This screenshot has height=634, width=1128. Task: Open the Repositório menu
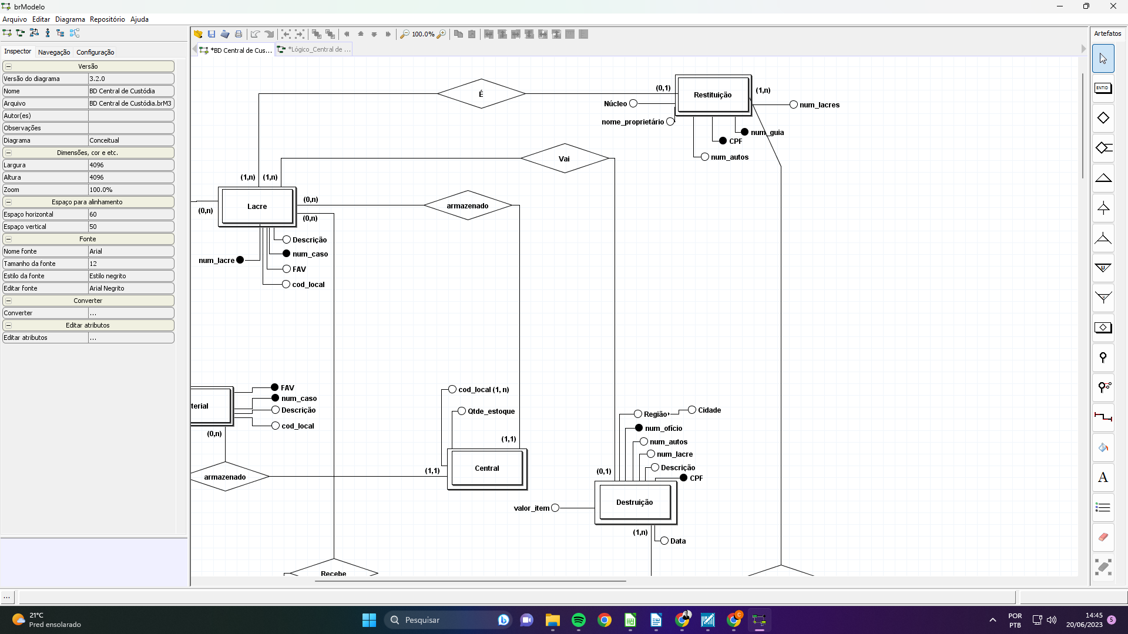coord(107,19)
